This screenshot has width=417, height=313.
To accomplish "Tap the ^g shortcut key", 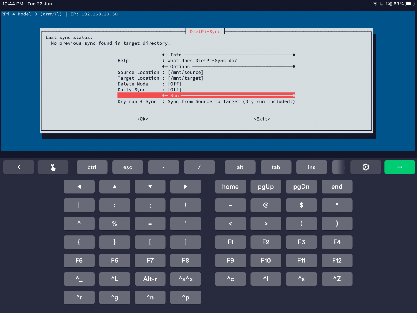I will (x=114, y=297).
